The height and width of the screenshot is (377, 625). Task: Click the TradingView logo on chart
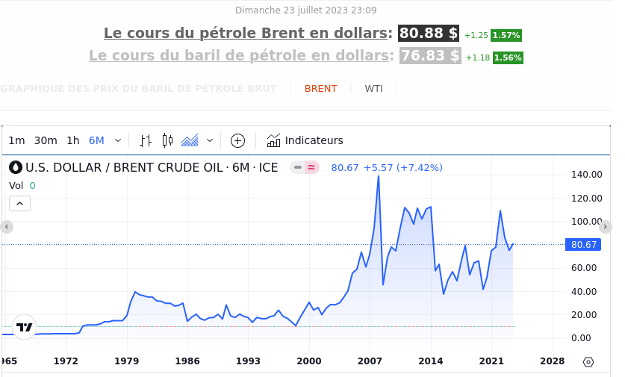click(x=24, y=327)
